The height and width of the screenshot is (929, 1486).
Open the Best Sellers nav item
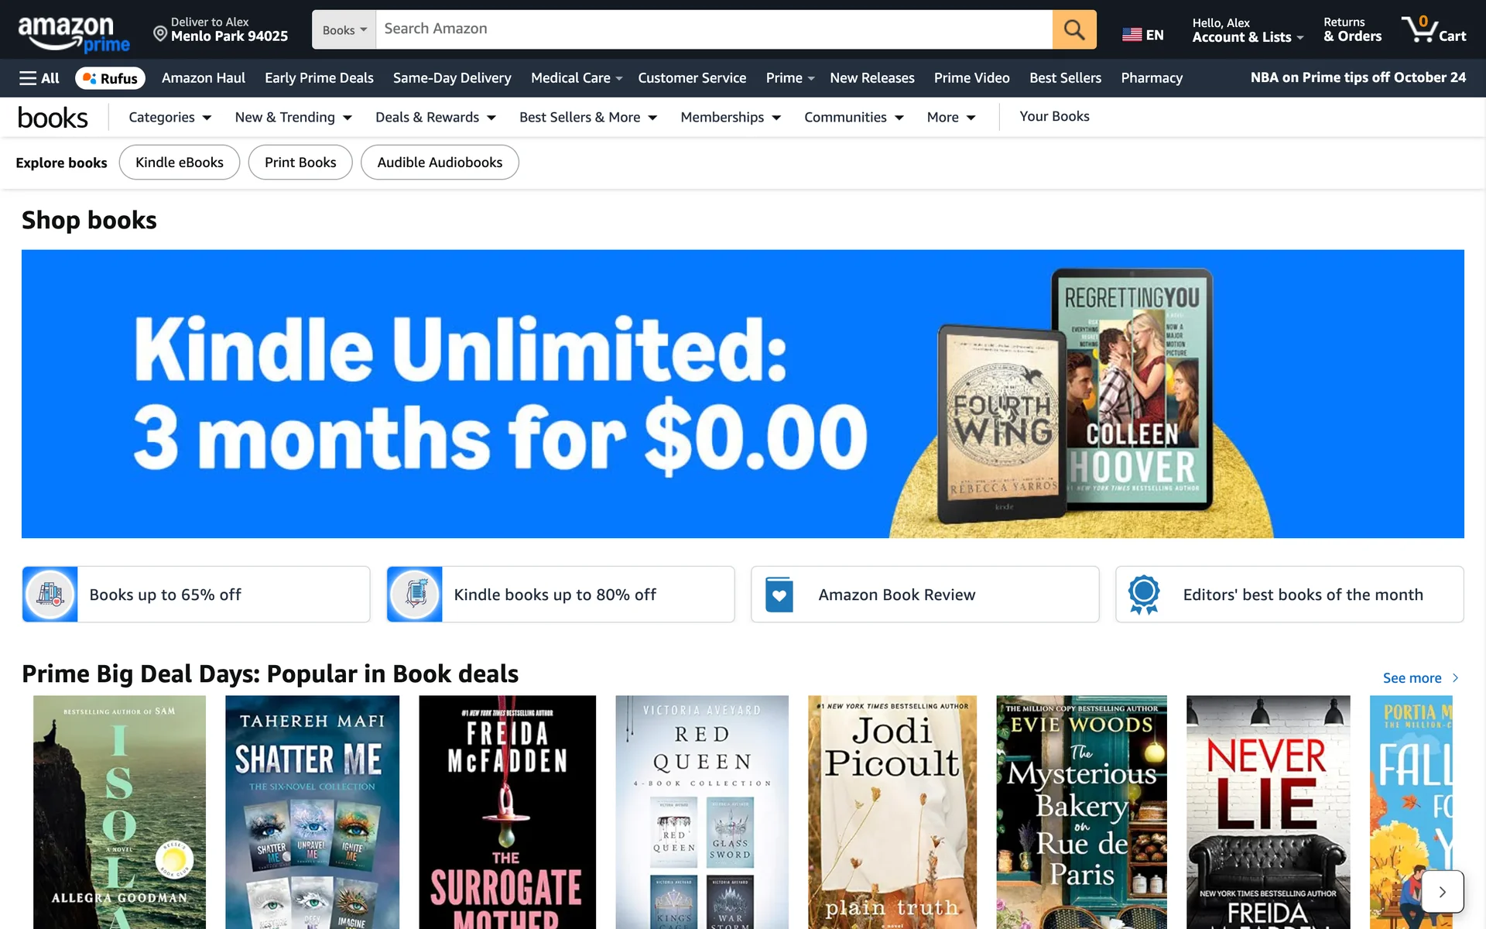click(1065, 78)
